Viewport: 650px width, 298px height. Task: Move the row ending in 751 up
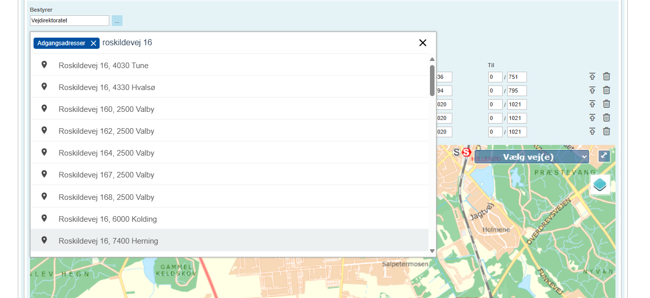[x=592, y=77]
